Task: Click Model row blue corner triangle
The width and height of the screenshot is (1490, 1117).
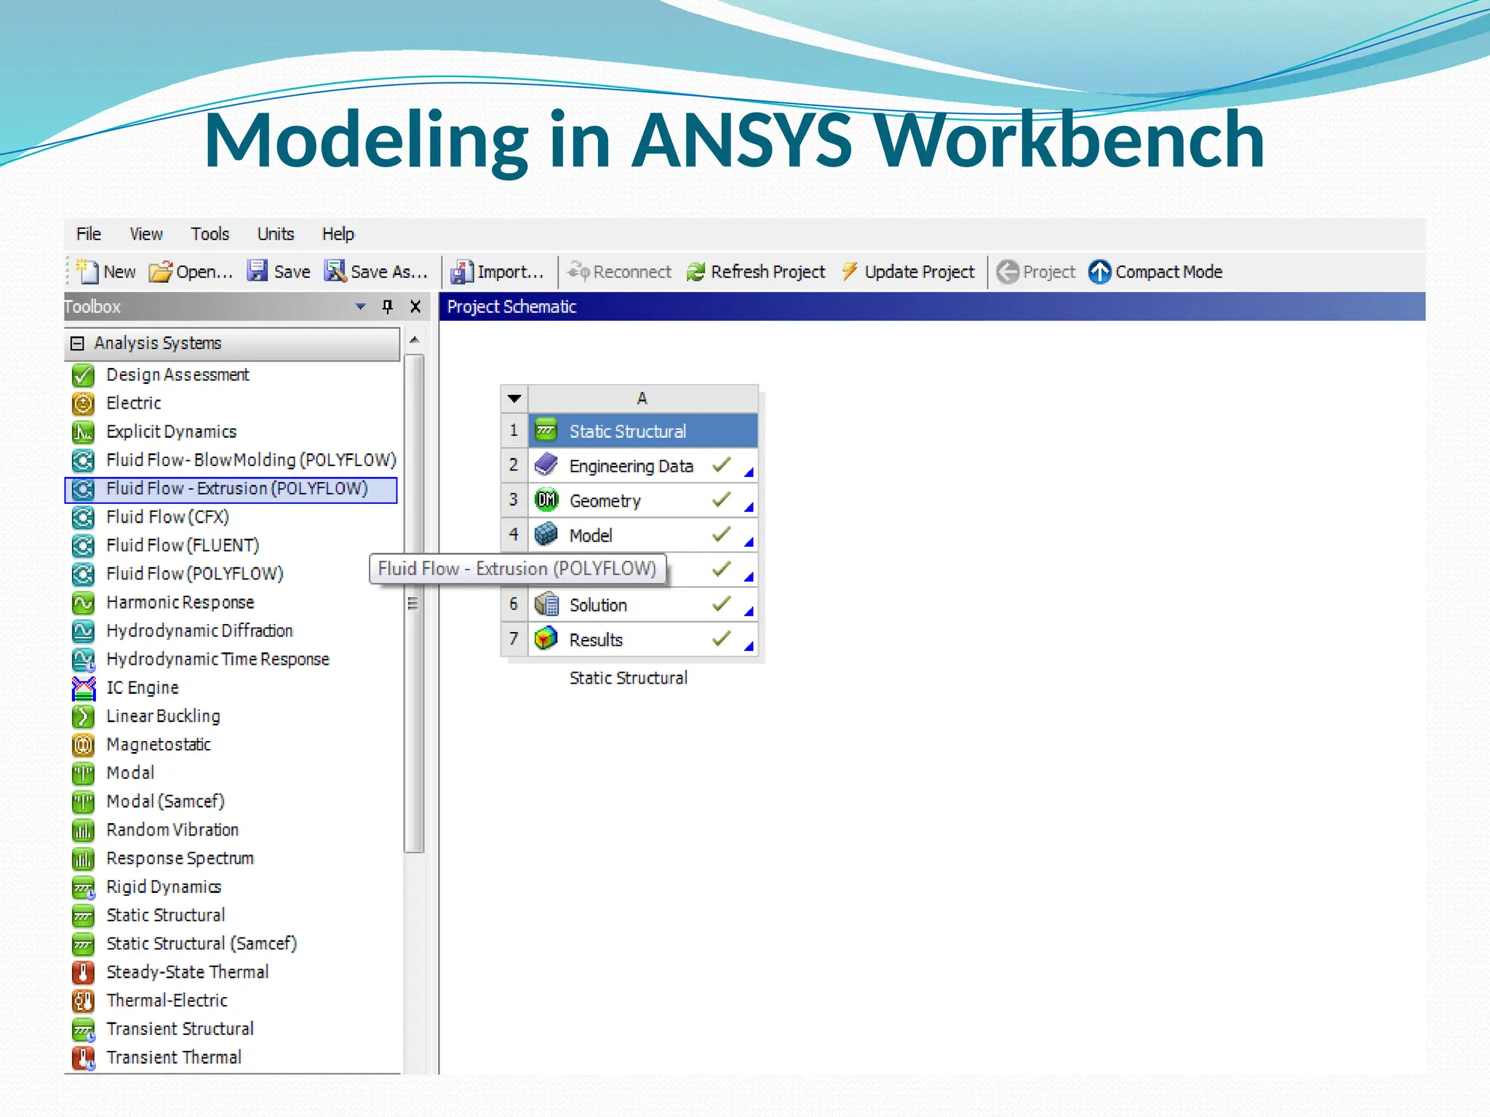Action: coord(749,543)
